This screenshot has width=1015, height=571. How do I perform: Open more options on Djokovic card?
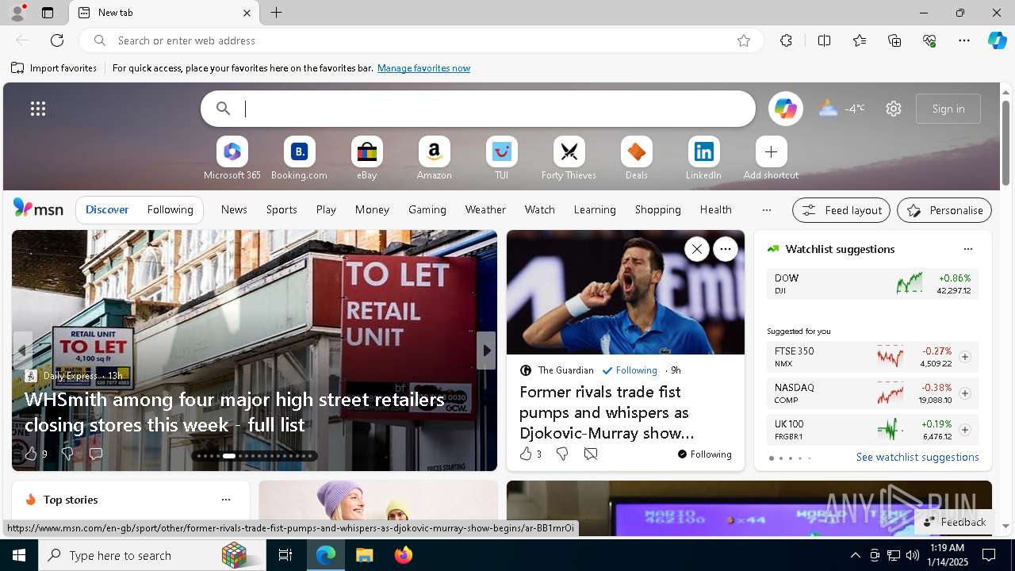726,249
